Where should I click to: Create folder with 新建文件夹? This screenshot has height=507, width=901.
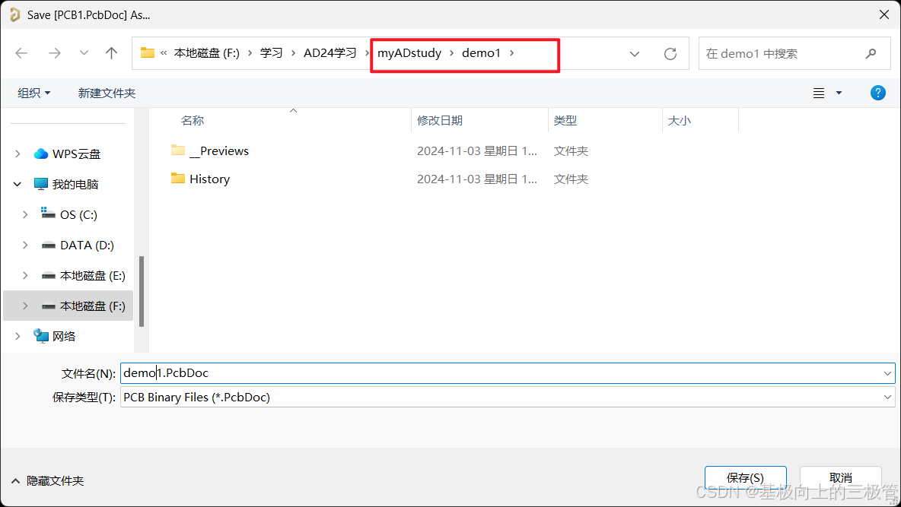pos(107,93)
